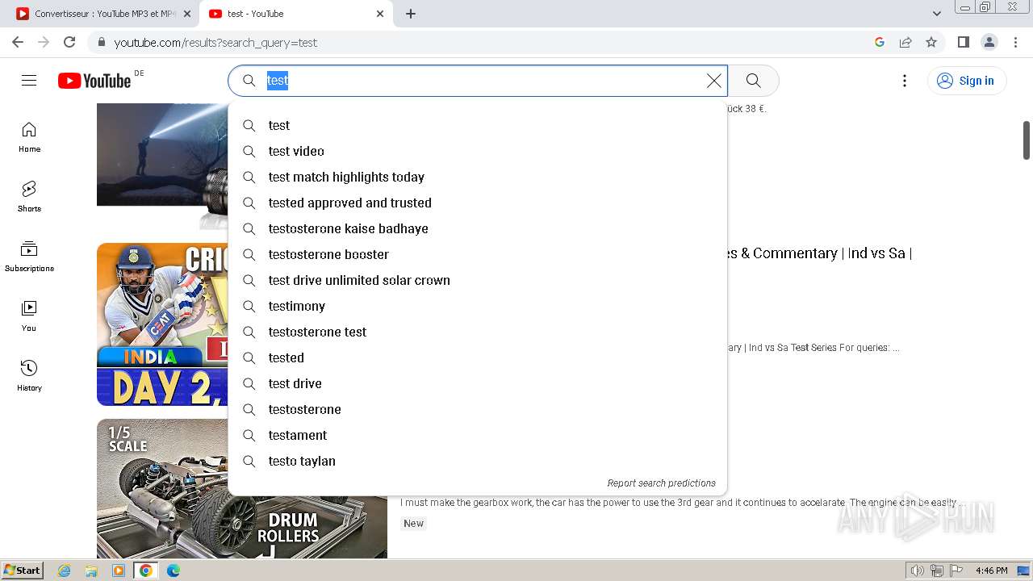Click the Google icon in address bar
The width and height of the screenshot is (1033, 581).
(880, 42)
